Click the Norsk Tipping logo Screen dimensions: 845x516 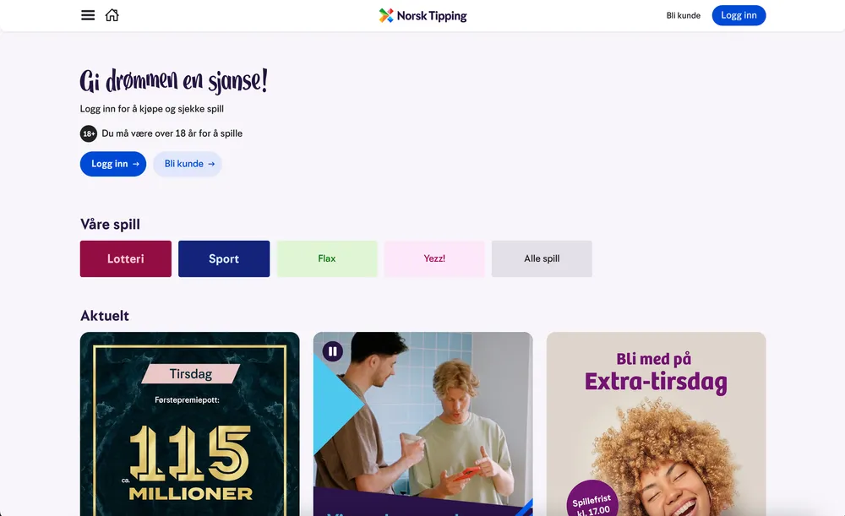(x=422, y=15)
